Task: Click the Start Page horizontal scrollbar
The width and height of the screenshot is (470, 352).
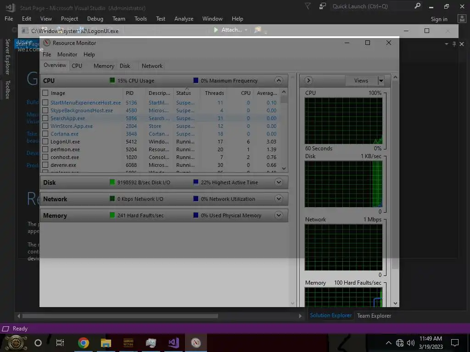Action: point(120,316)
